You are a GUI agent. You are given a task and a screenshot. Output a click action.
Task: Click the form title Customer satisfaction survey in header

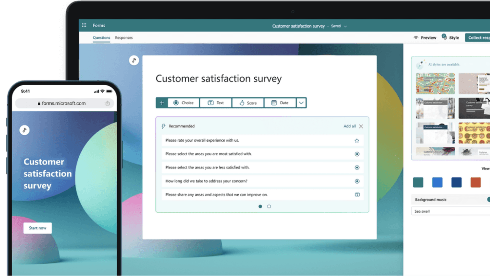pos(298,26)
